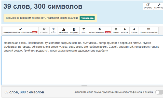Open the GO BASIC external link icon
Image resolution: width=163 pixels, height=98 pixels.
(x=148, y=6)
